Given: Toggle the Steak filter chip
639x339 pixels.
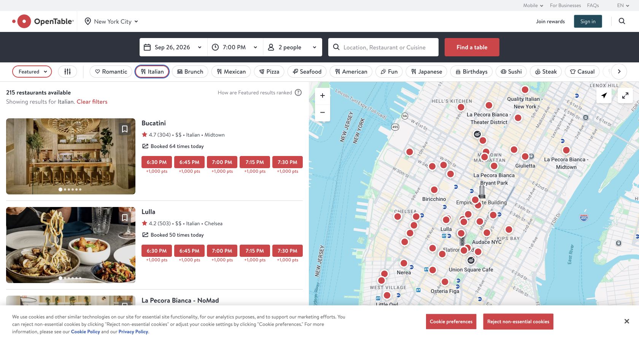Looking at the screenshot, I should point(546,72).
